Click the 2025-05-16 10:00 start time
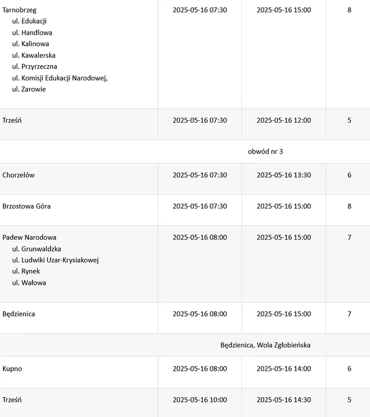 (x=200, y=400)
